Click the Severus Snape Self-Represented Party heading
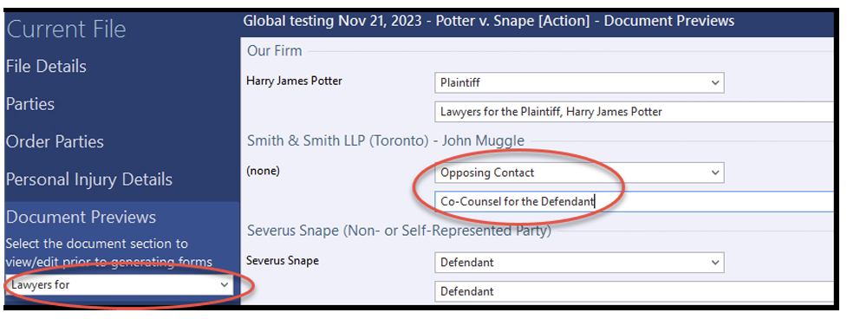 click(x=399, y=231)
